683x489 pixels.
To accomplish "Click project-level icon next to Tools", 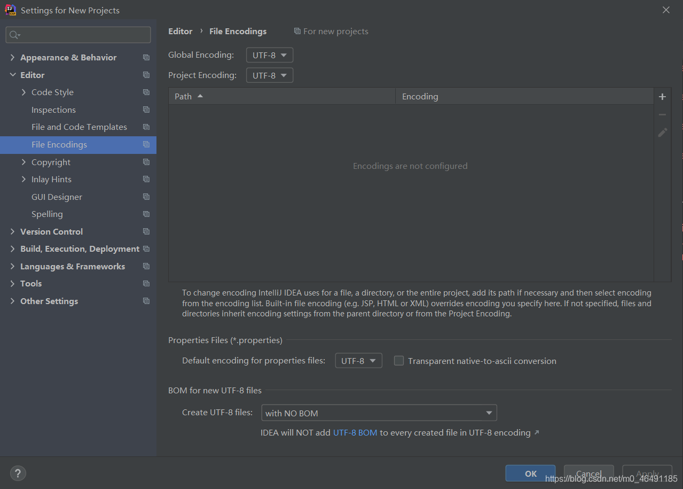I will coord(146,284).
